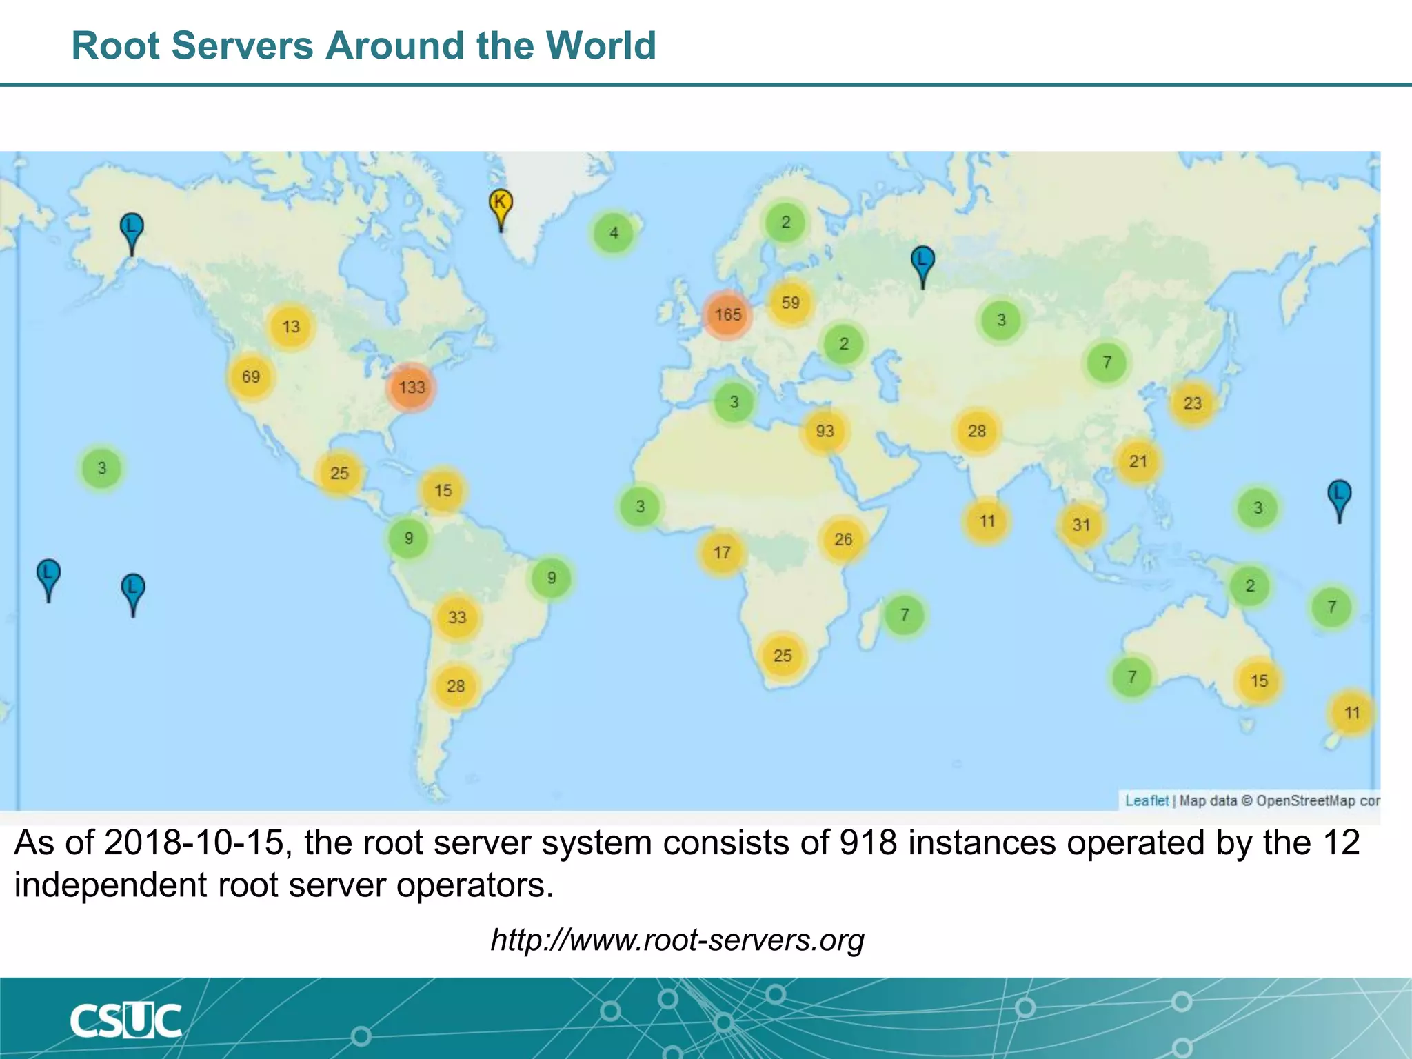Click the L pin in Alaska
Image resolution: width=1412 pixels, height=1059 pixels.
point(132,233)
